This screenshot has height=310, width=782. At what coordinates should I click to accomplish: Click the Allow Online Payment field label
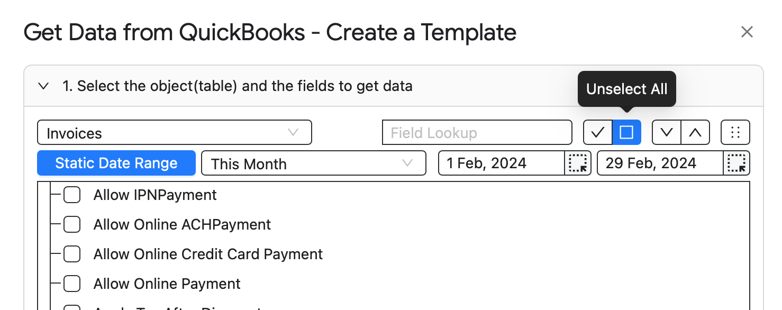pyautogui.click(x=167, y=284)
